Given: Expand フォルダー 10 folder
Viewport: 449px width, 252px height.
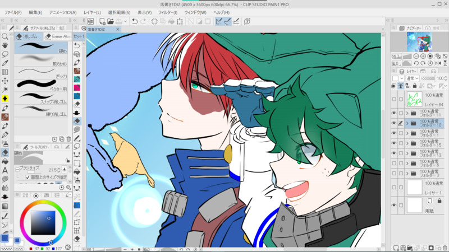Looking at the screenshot, I should click(407, 123).
